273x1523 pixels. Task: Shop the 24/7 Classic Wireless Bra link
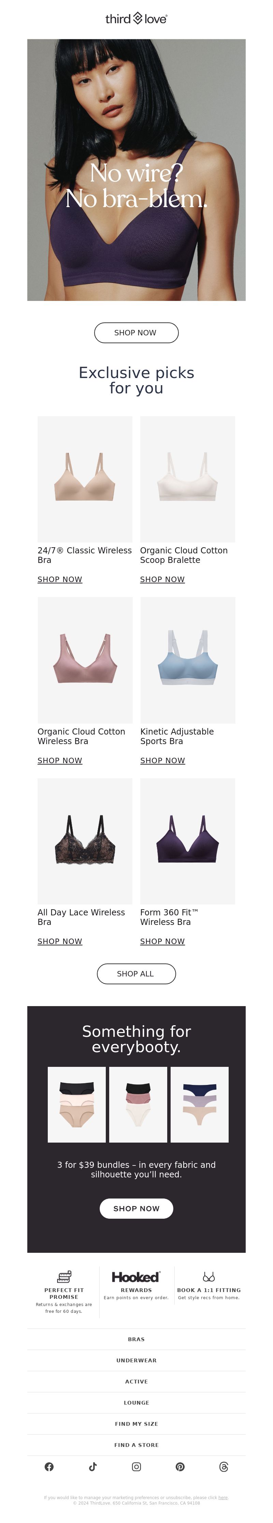[60, 579]
